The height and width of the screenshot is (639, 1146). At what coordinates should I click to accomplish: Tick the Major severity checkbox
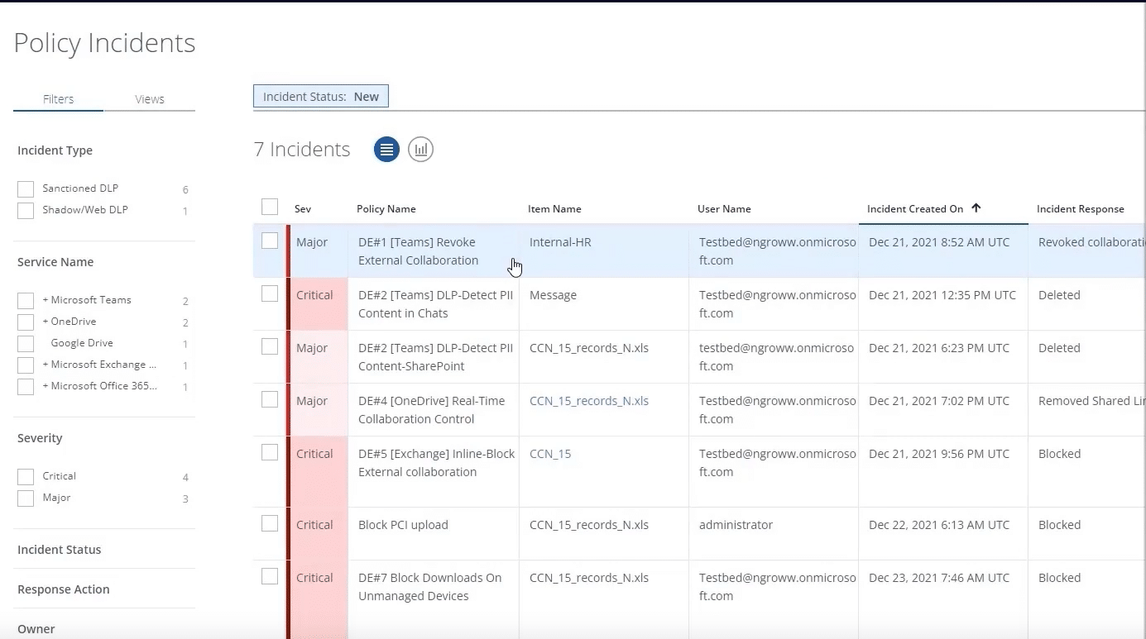[26, 498]
